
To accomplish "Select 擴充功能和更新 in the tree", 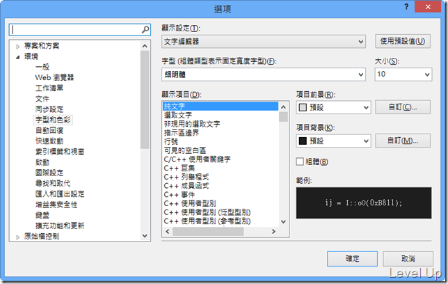I will click(60, 226).
